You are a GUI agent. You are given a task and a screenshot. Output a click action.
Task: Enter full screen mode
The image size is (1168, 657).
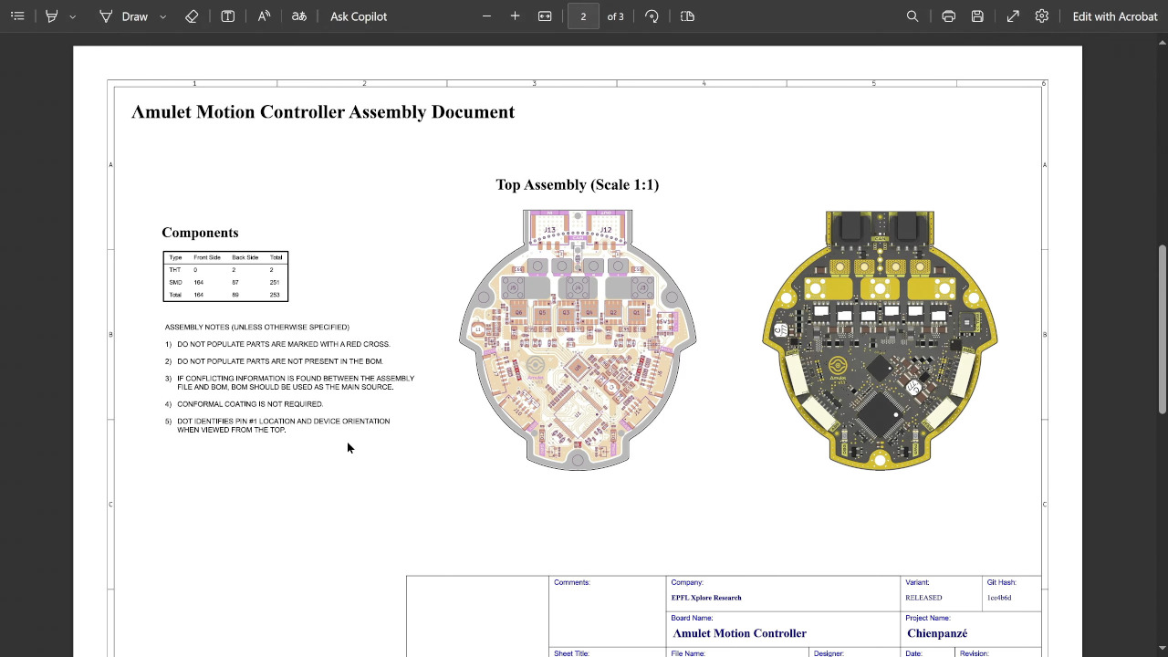point(1013,16)
